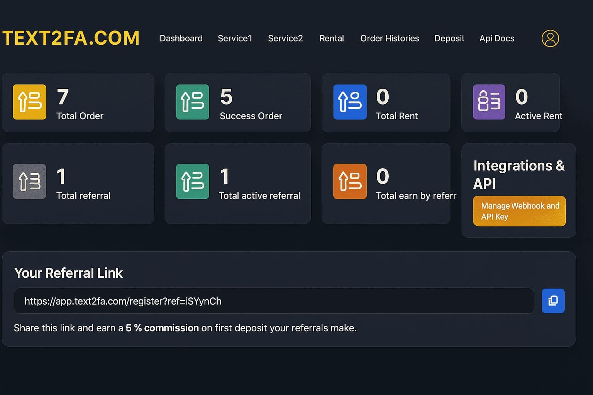Click the Total Rent label

(397, 116)
